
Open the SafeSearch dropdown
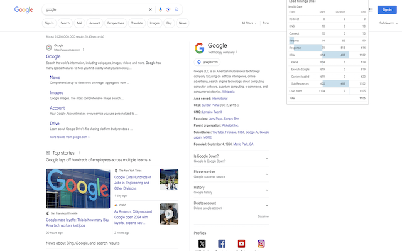(x=389, y=23)
